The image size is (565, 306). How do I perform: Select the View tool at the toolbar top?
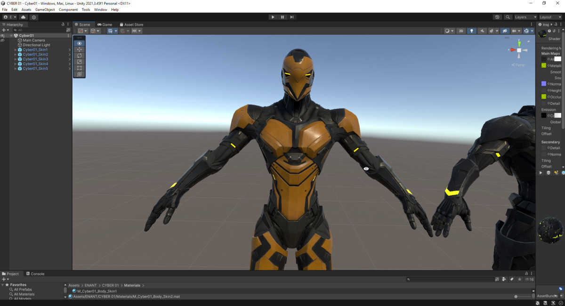tap(79, 43)
